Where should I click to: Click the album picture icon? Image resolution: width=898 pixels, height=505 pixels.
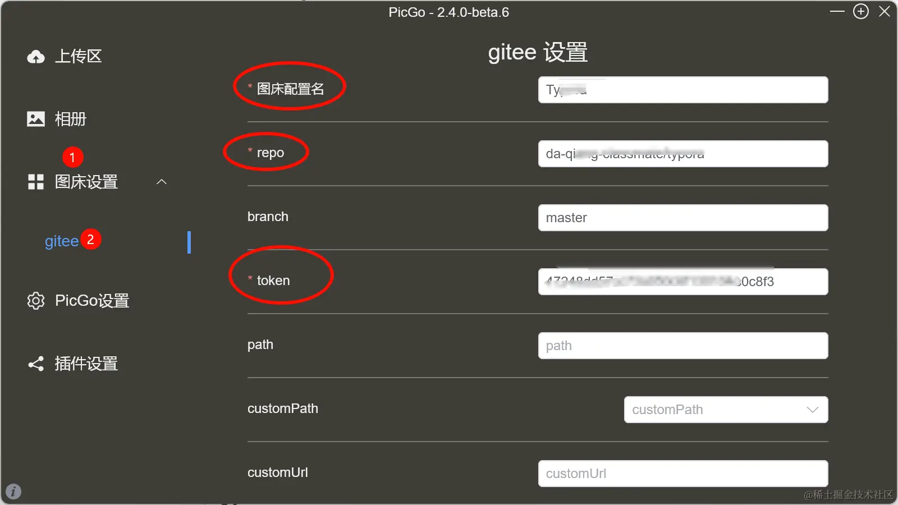pyautogui.click(x=36, y=119)
